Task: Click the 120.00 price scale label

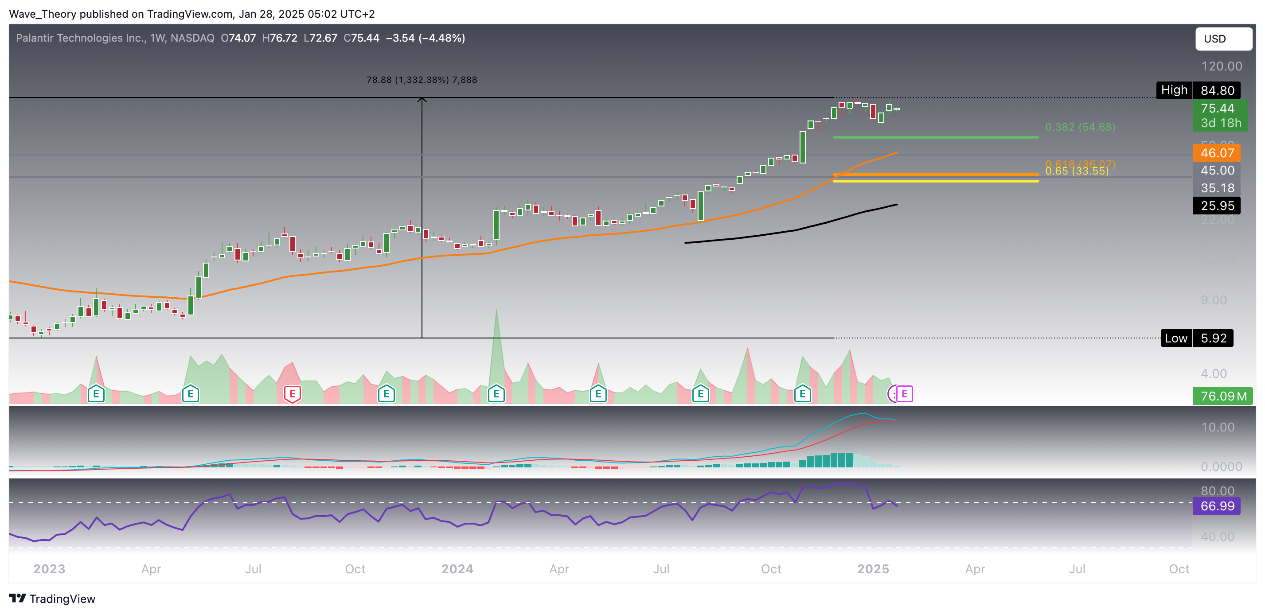Action: 1221,66
